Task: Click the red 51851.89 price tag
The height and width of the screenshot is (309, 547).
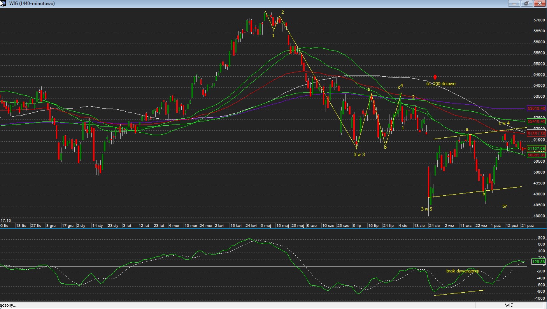Action: pyautogui.click(x=536, y=133)
